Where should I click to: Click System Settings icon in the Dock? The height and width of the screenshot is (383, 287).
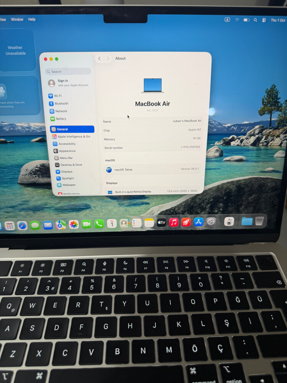click(x=211, y=221)
